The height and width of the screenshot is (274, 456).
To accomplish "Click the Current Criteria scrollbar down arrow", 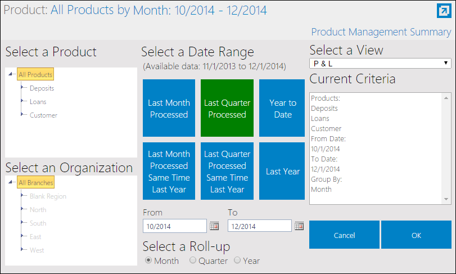I will 446,199.
